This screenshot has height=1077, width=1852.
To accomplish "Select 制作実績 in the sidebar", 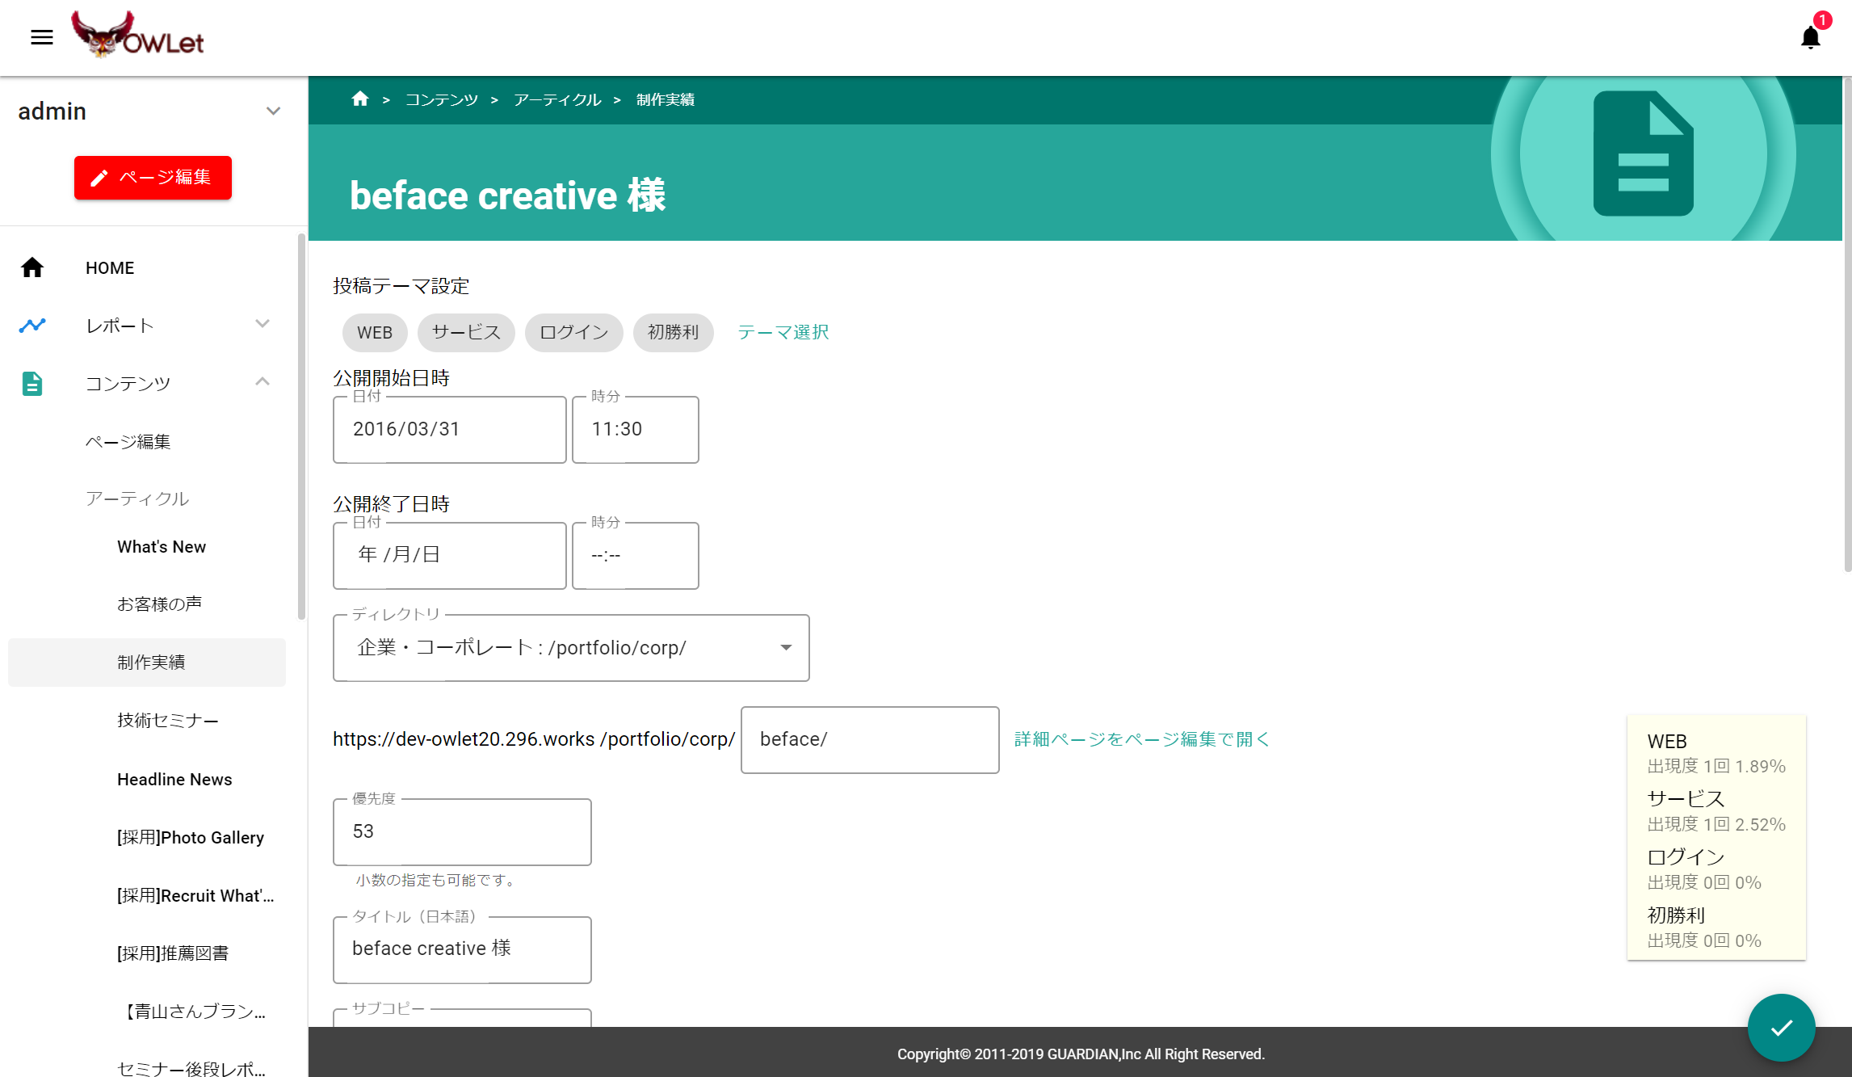I will pos(147,663).
